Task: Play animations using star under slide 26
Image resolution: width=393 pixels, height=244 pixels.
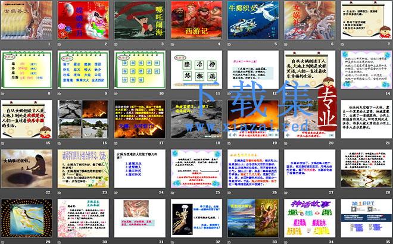Action: (x=229, y=192)
